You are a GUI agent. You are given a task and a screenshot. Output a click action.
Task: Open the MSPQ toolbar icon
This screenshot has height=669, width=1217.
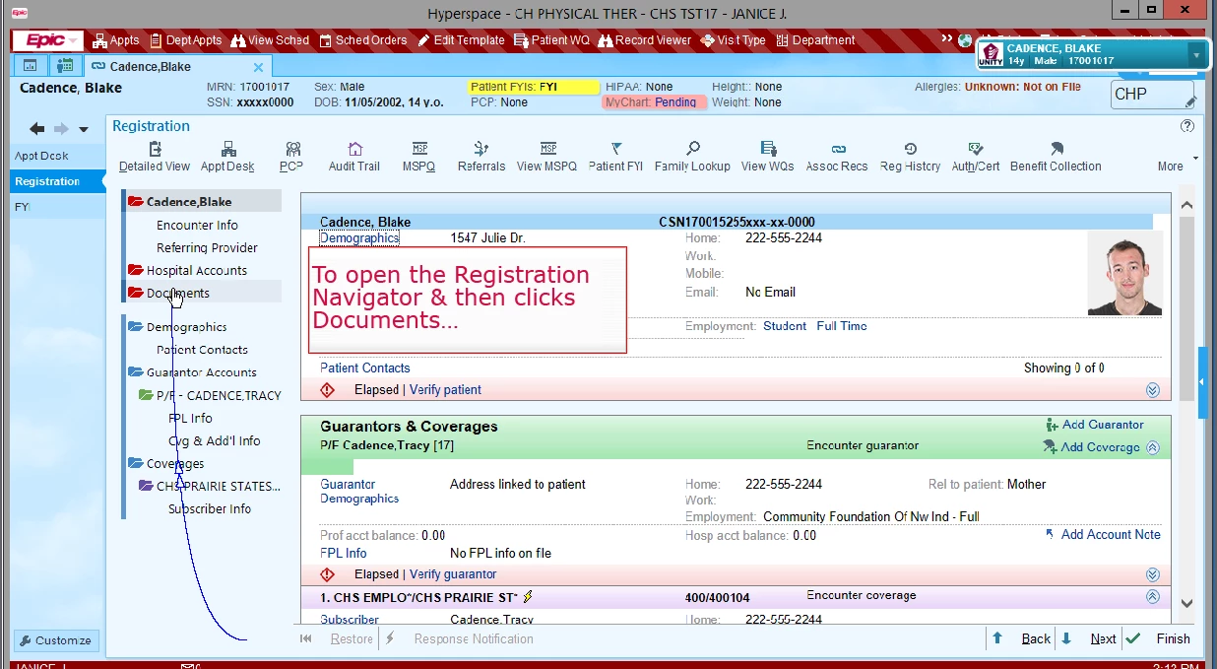point(419,157)
